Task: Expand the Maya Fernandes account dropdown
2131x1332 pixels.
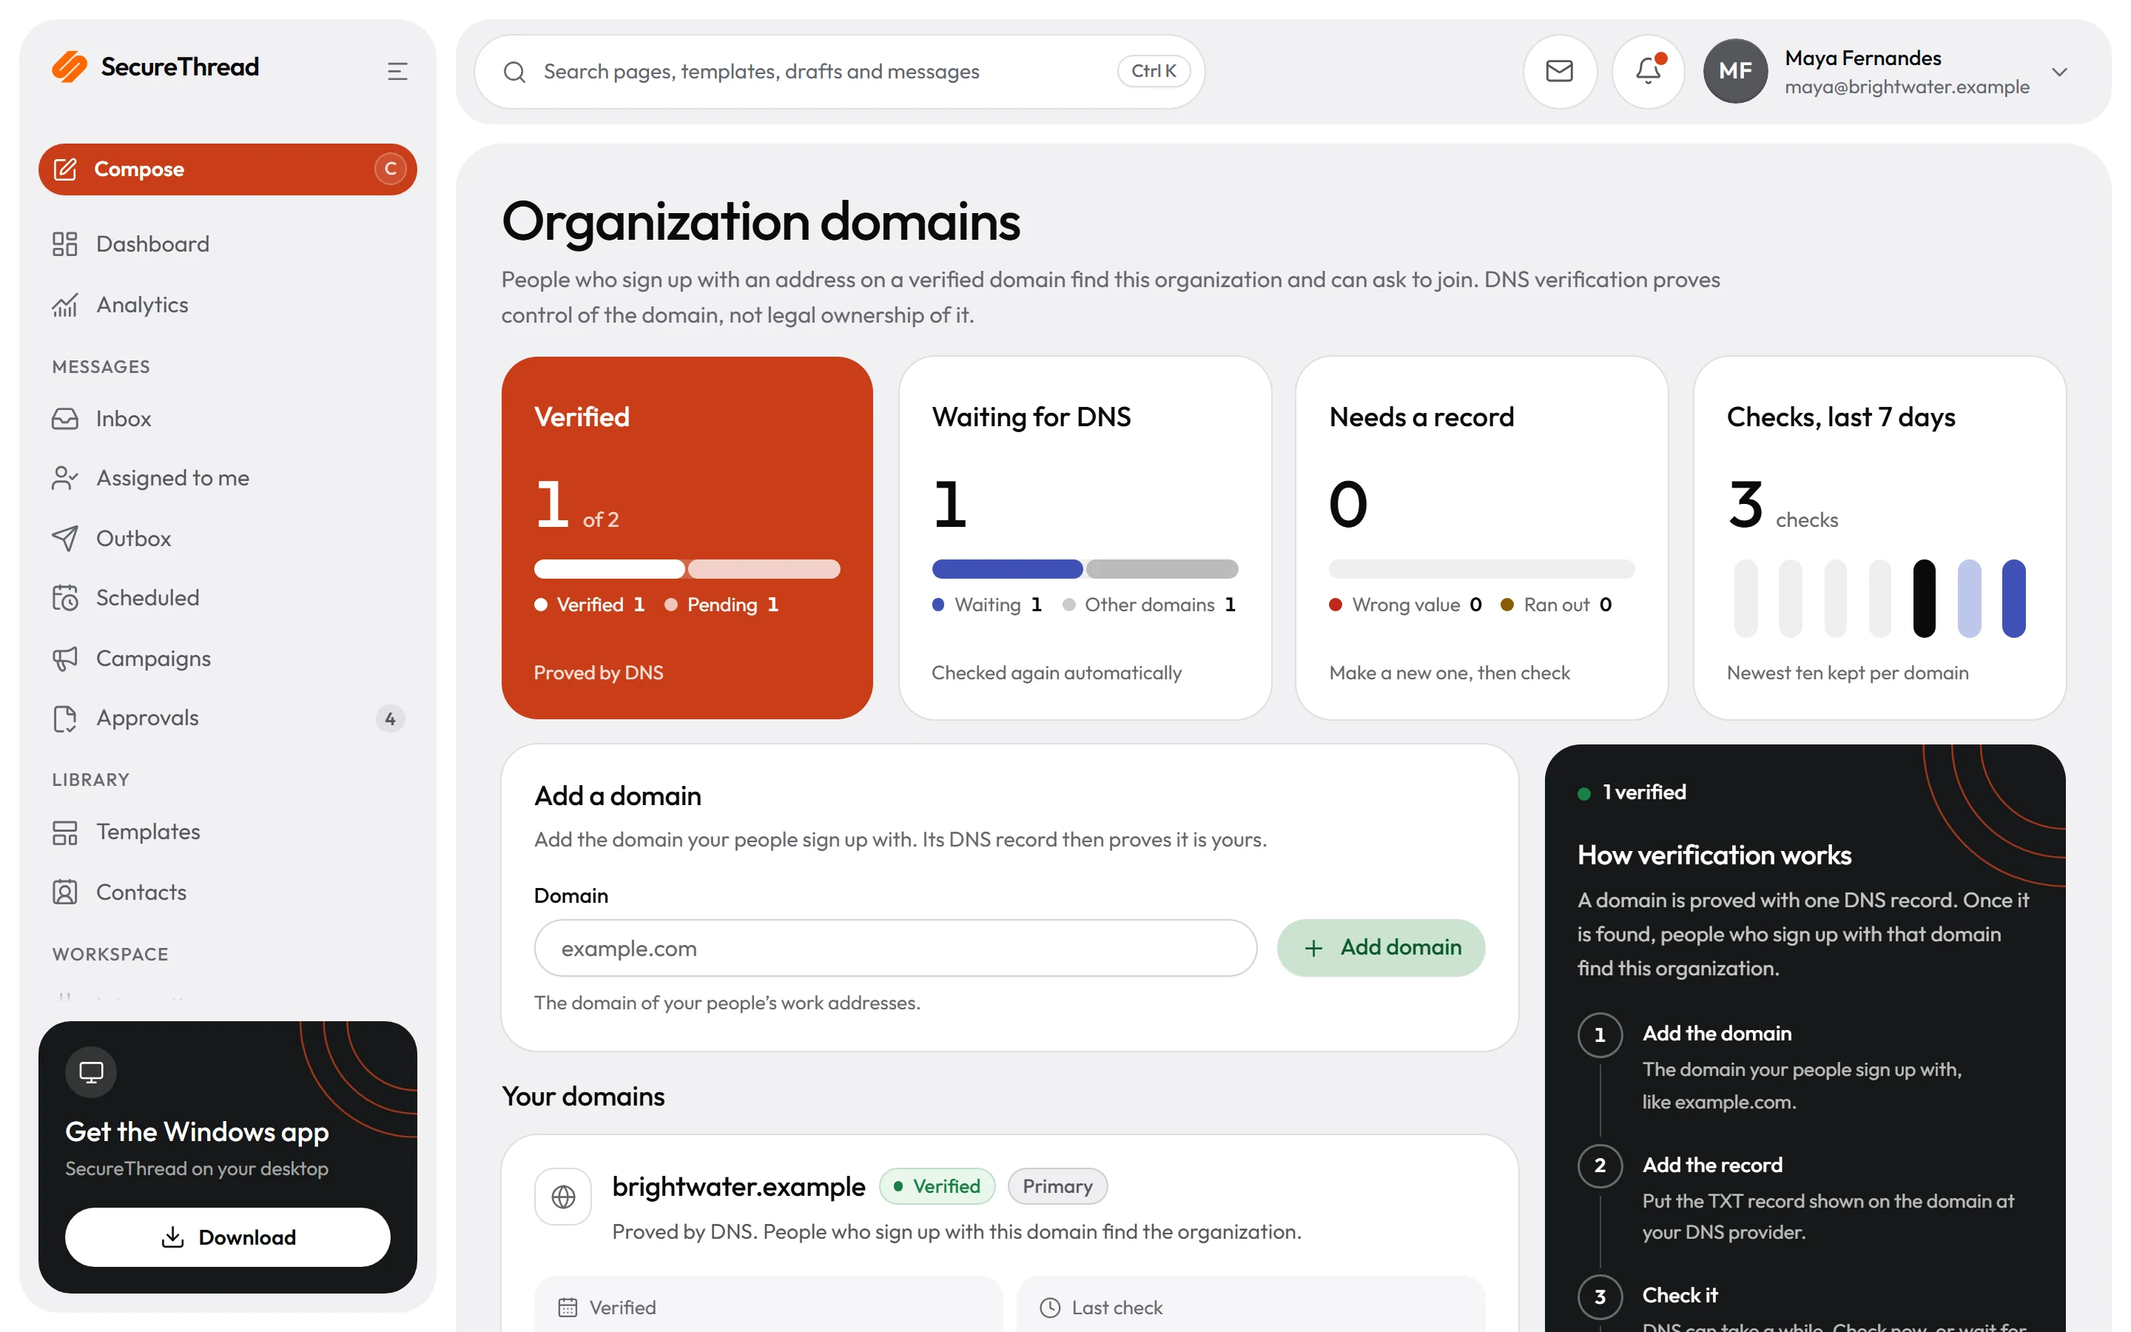Action: click(2058, 71)
